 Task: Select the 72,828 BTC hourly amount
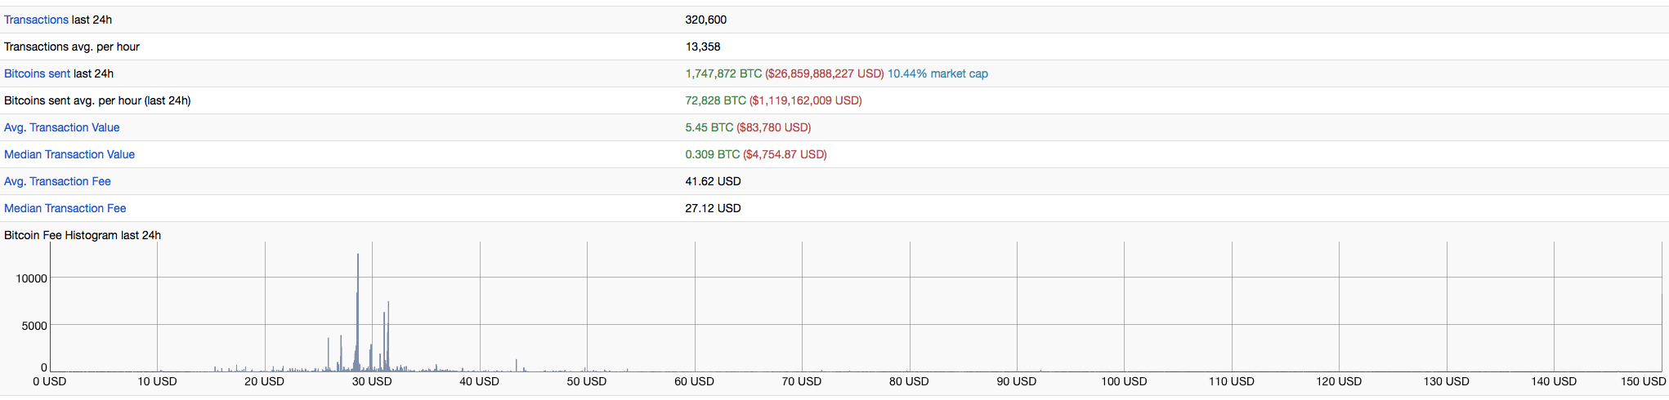[715, 100]
